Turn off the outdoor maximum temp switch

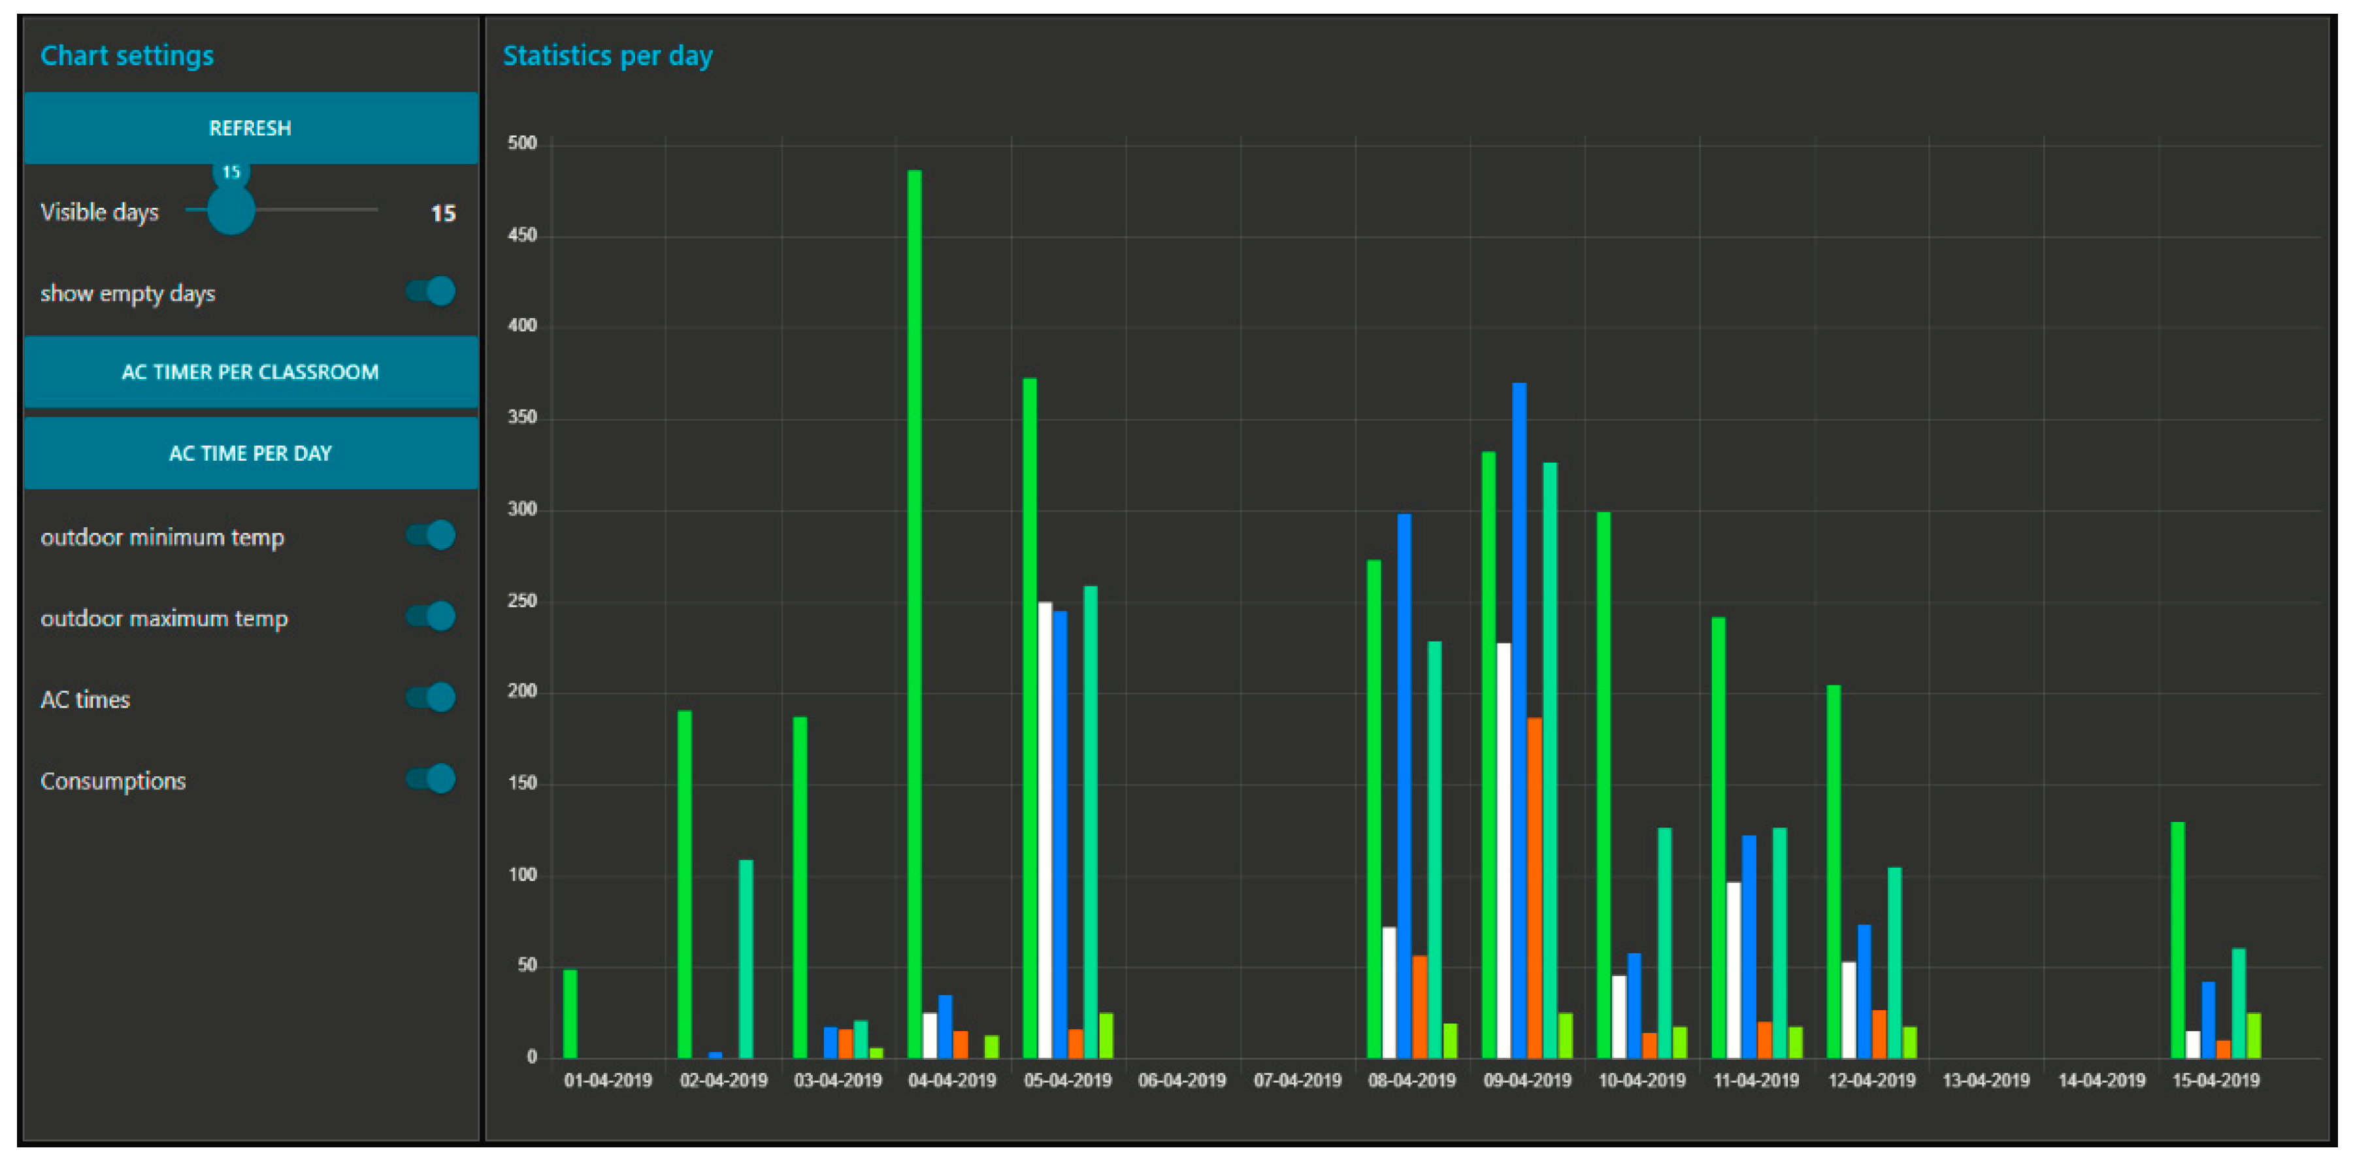pyautogui.click(x=431, y=617)
